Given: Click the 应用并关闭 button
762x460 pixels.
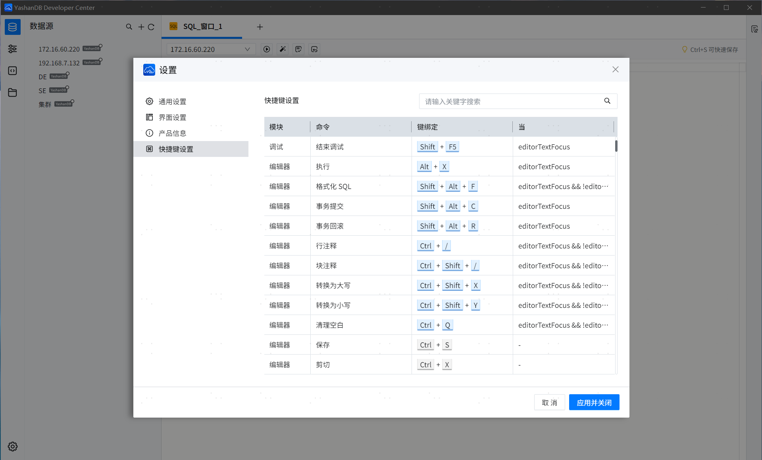Looking at the screenshot, I should point(594,403).
